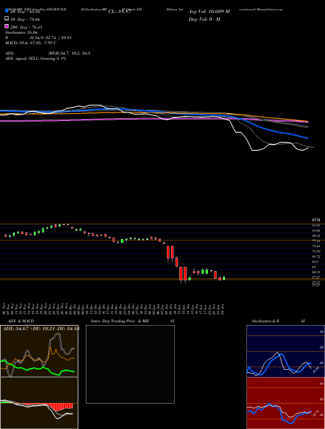Click the 'Stochastics: 16.04' readout
The image size is (325, 429).
[21, 32]
